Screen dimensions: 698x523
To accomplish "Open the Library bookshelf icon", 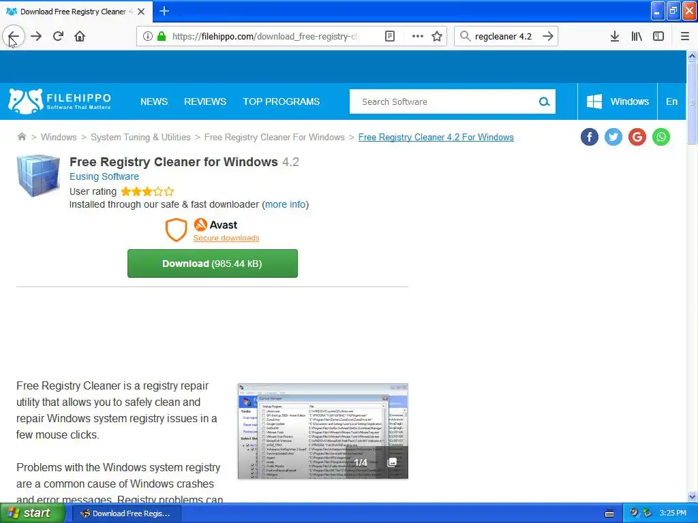I will [637, 37].
